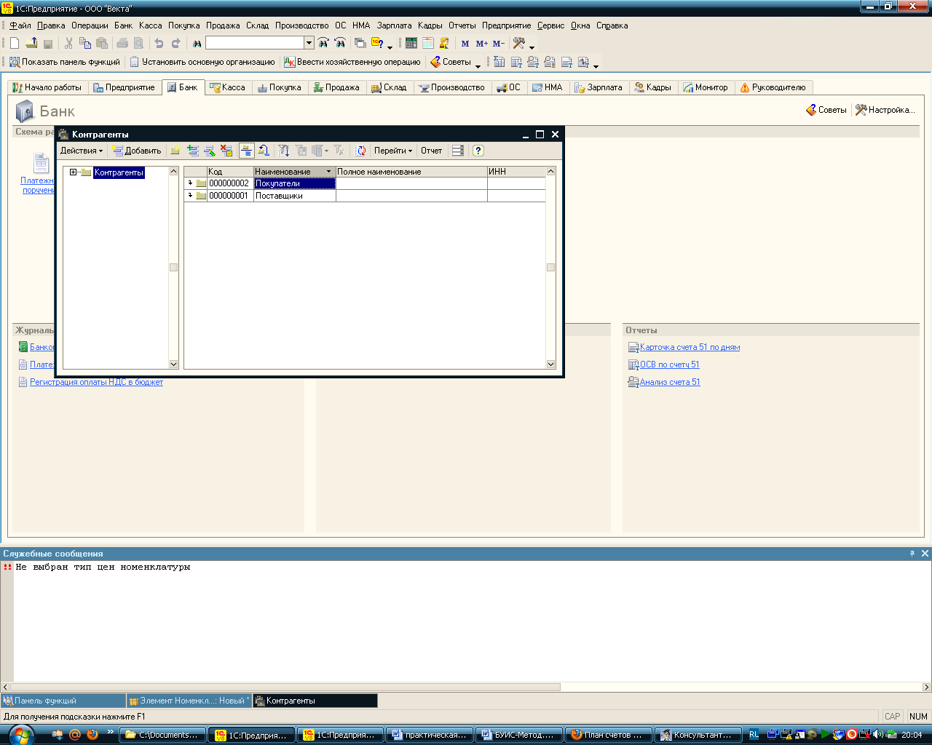Click the search input field in toolbar
The image size is (932, 745).
255,44
